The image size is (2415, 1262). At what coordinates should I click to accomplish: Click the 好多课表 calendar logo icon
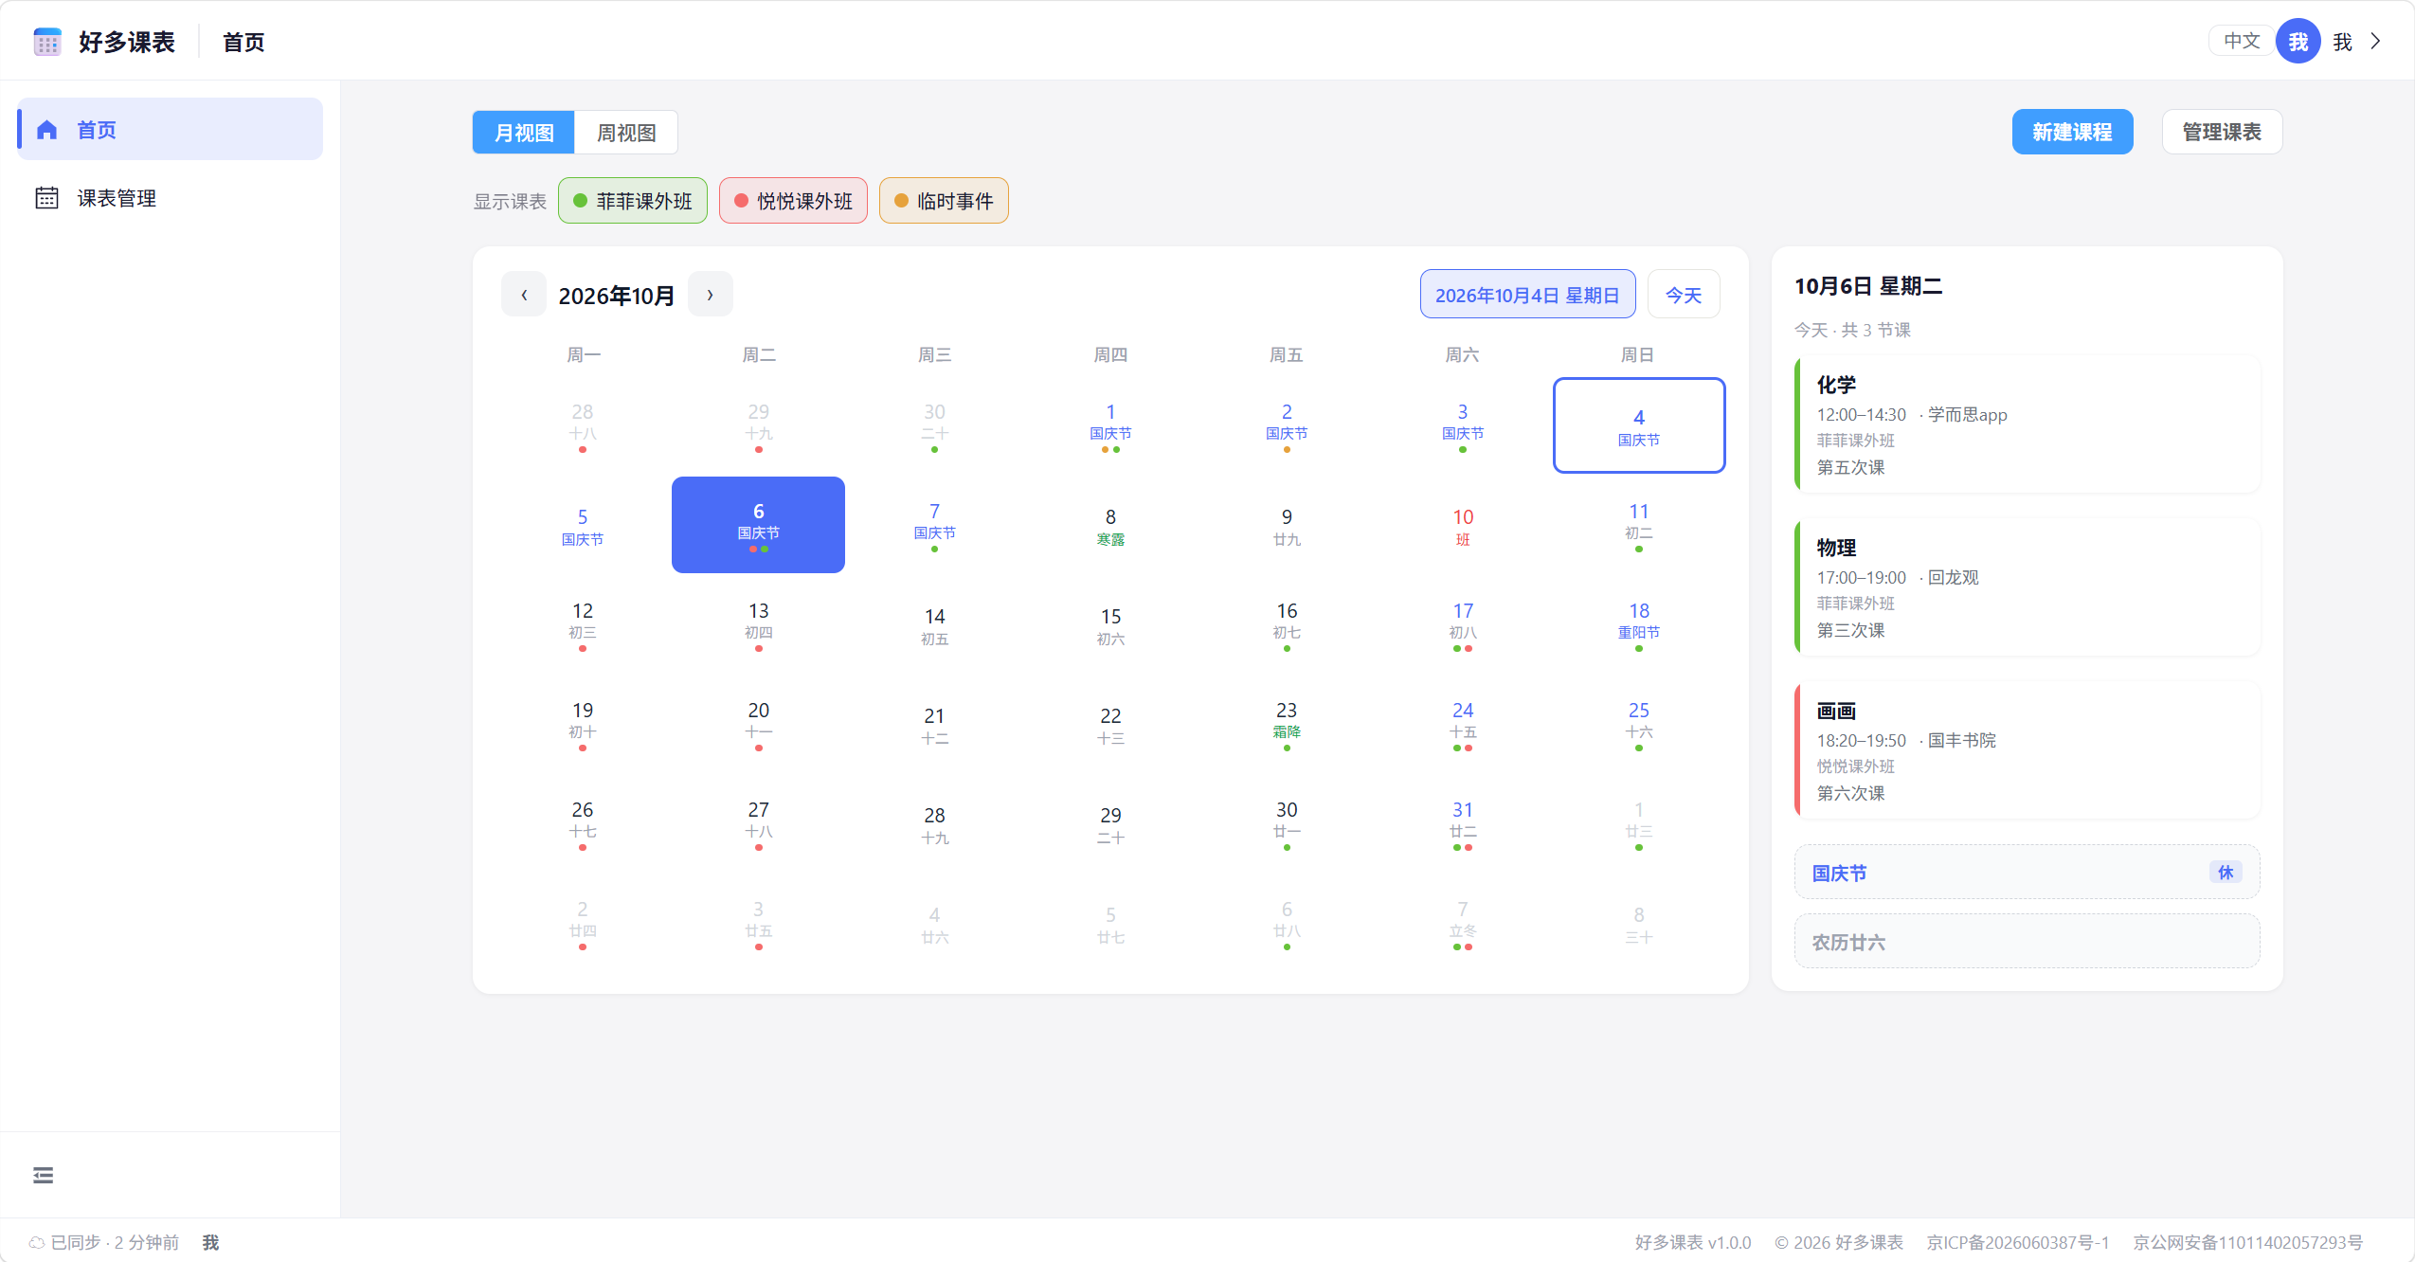(x=47, y=42)
